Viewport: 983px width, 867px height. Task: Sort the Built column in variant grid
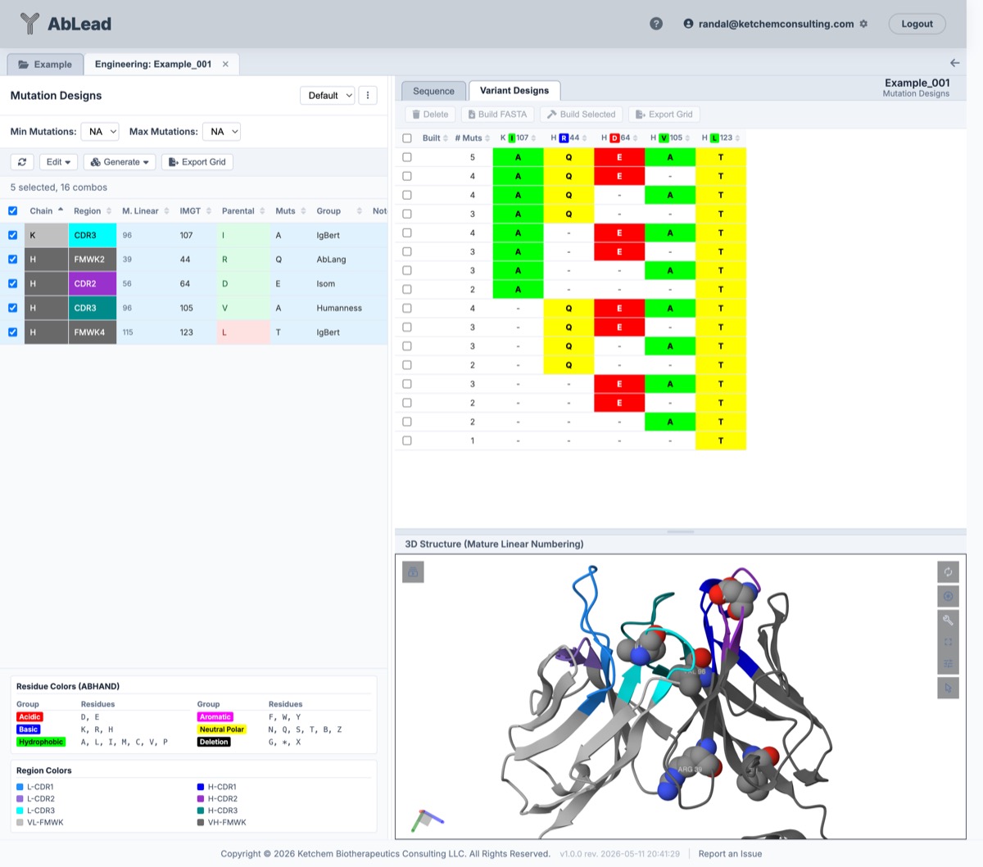[446, 138]
